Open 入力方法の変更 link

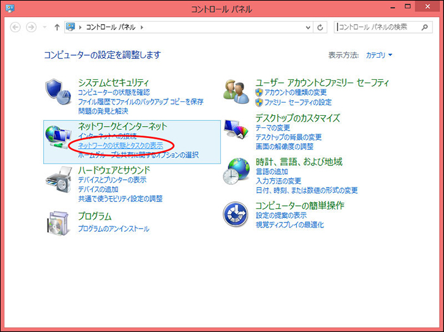coord(278,181)
